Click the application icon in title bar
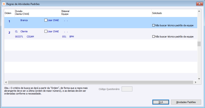 tap(4, 4)
